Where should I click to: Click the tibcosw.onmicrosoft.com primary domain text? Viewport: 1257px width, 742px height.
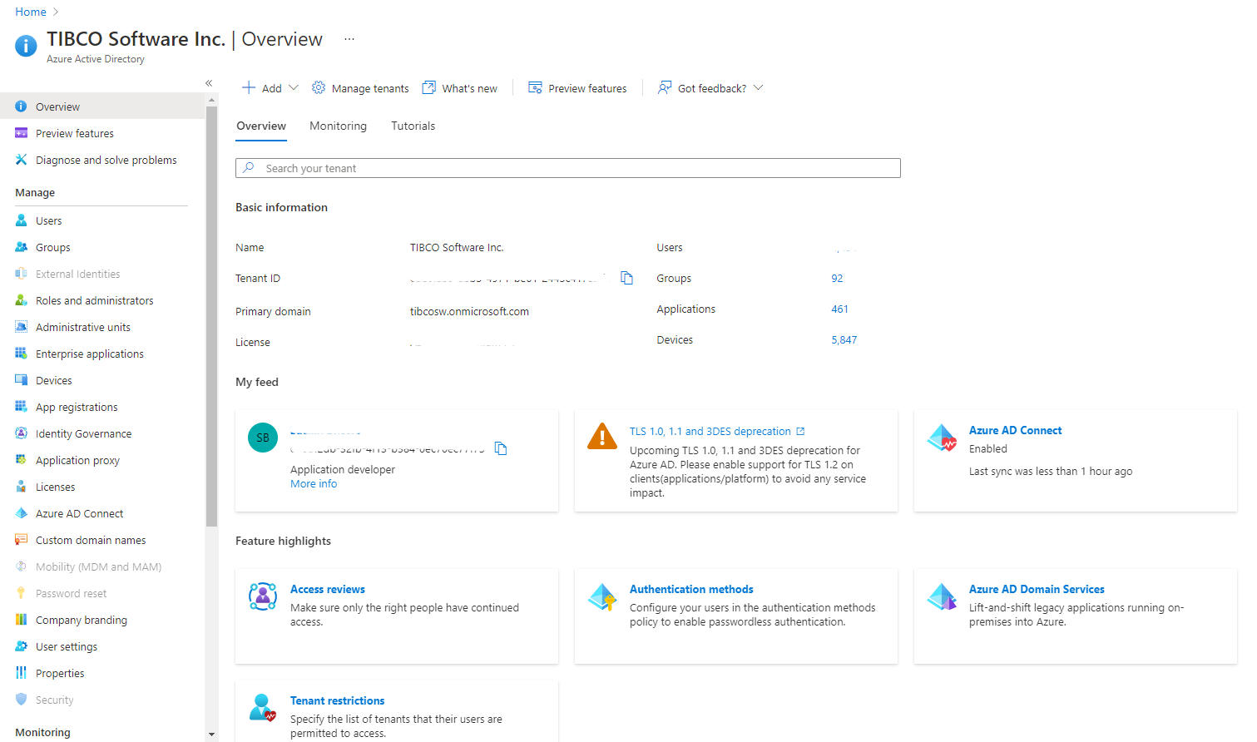click(x=469, y=312)
